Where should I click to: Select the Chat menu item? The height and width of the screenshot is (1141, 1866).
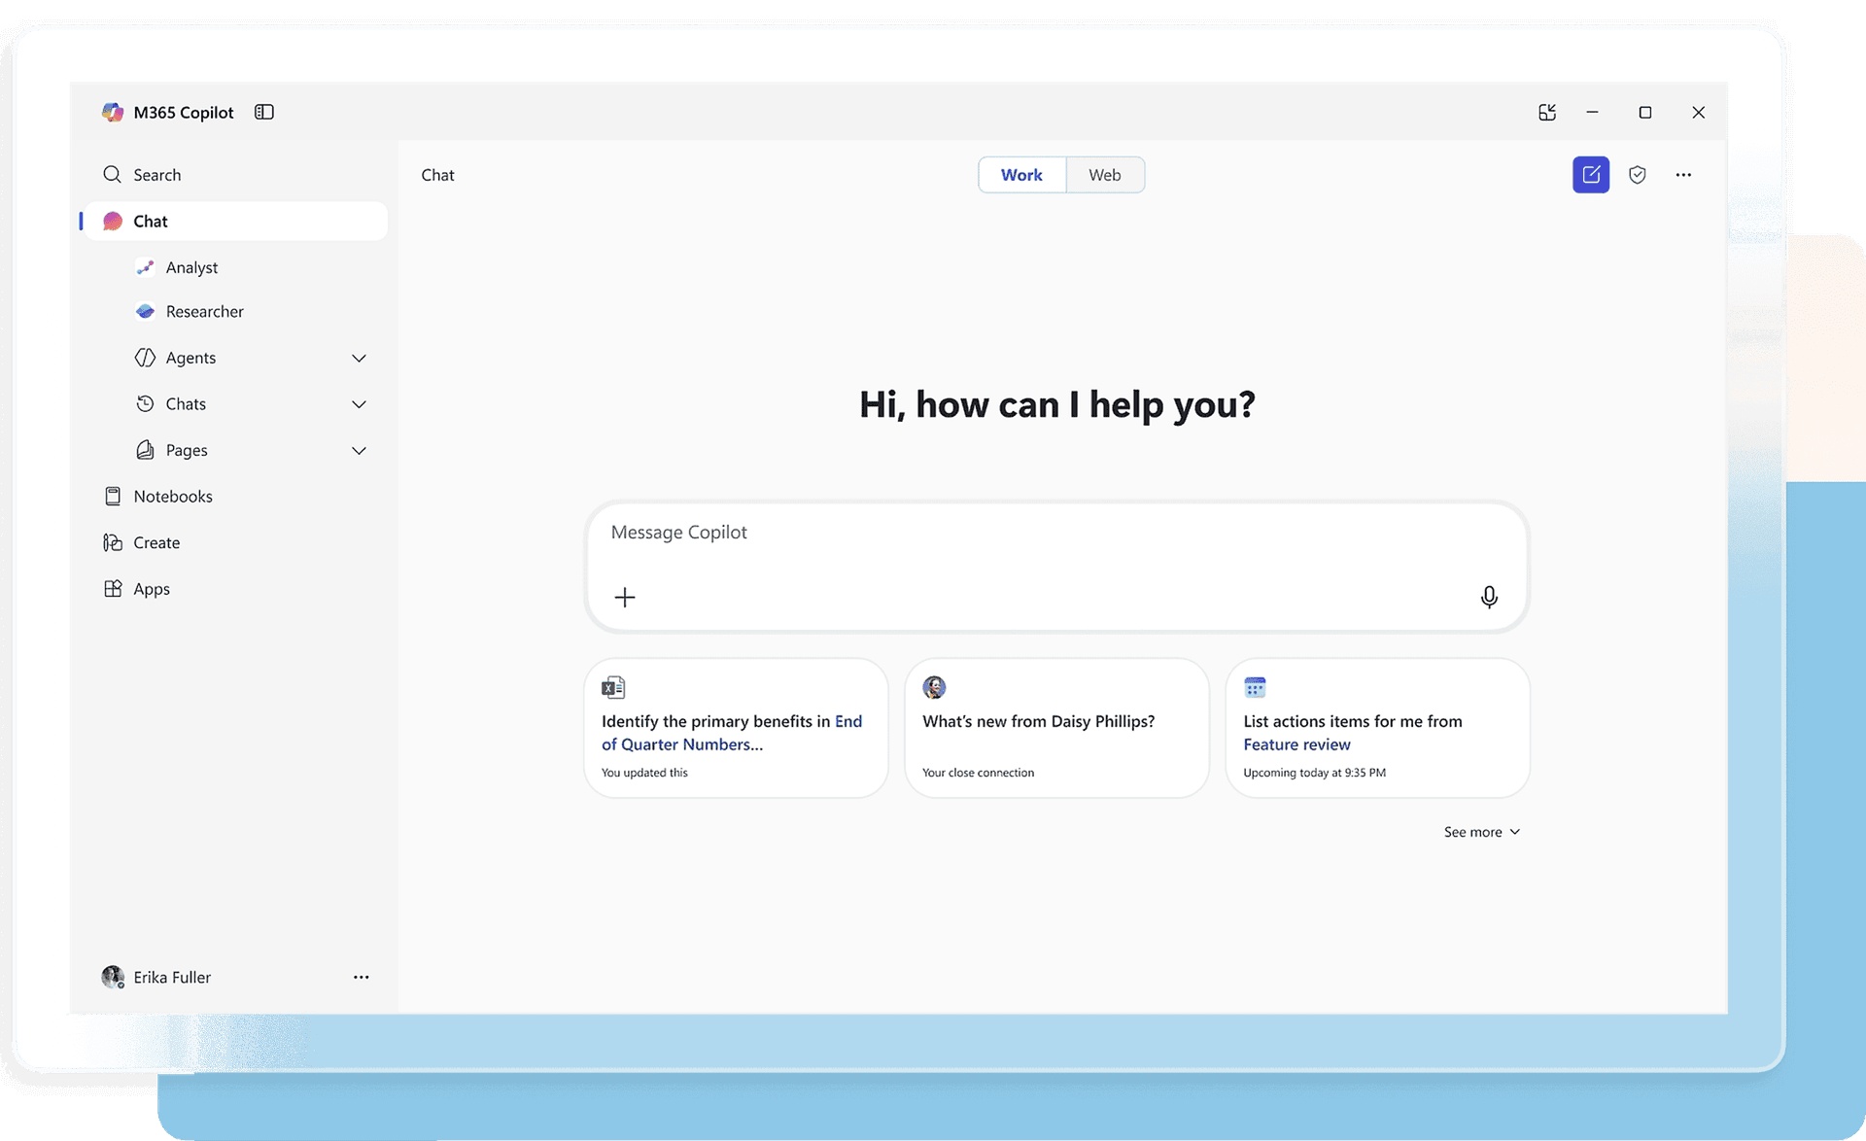[x=151, y=221]
